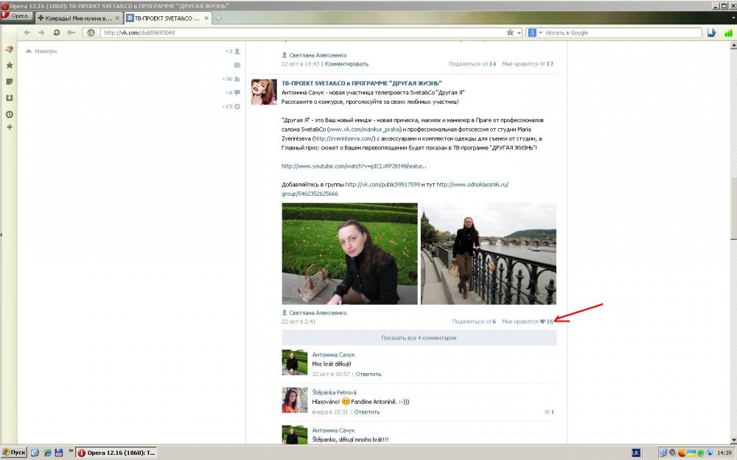Click the messages envelope notification icon
737x460 pixels.
pos(237,65)
